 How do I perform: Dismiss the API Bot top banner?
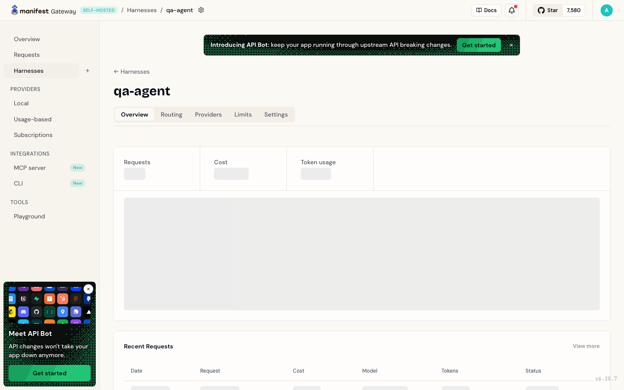[511, 45]
